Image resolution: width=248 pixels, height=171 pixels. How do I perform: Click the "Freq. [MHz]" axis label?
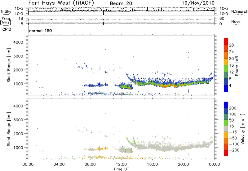(6, 21)
